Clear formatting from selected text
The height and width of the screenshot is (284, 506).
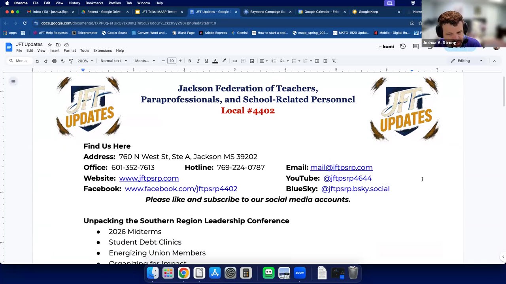point(334,61)
